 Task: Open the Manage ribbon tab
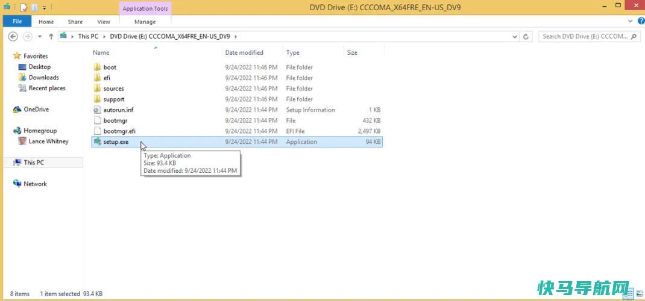pyautogui.click(x=145, y=22)
